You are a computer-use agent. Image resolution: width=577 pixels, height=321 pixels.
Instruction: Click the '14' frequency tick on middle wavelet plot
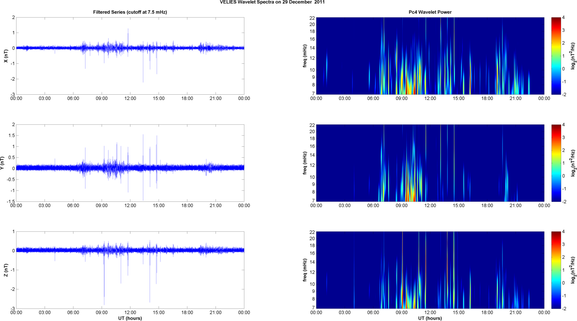(x=312, y=155)
